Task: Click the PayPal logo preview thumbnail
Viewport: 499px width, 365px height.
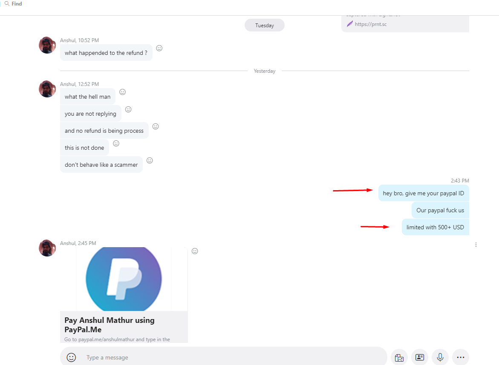Action: 124,279
